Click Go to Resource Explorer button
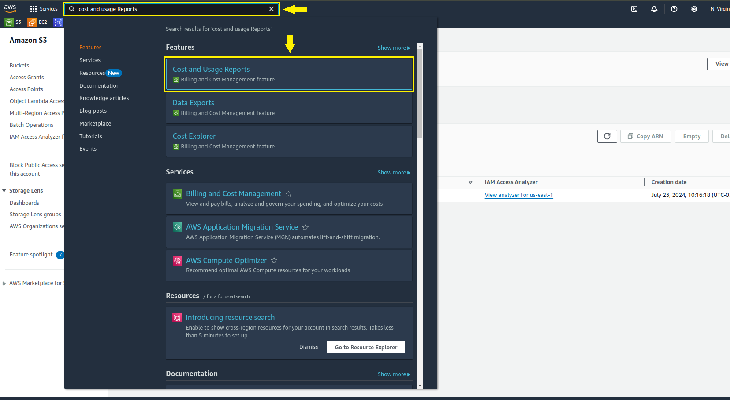The width and height of the screenshot is (730, 400). (x=366, y=347)
